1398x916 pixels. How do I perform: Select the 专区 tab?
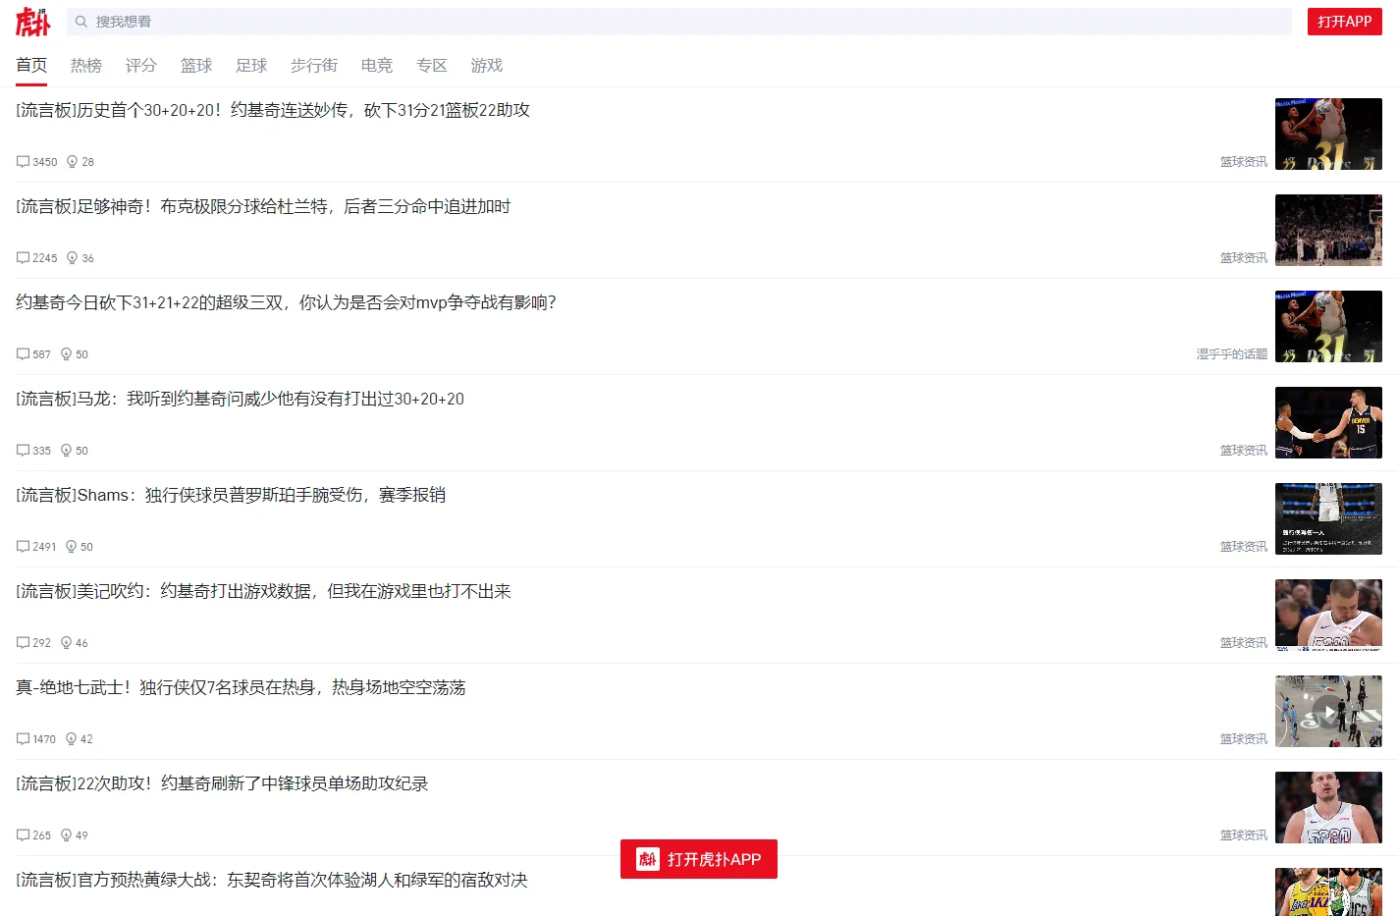(x=432, y=65)
